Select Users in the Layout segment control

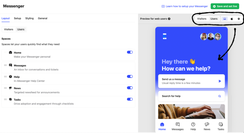click(21, 29)
